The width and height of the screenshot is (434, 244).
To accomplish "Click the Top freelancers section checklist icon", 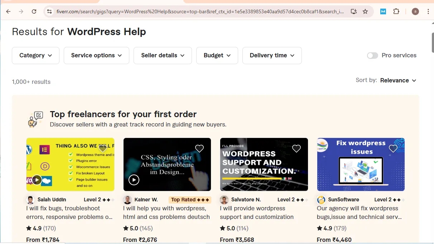I will (x=35, y=119).
